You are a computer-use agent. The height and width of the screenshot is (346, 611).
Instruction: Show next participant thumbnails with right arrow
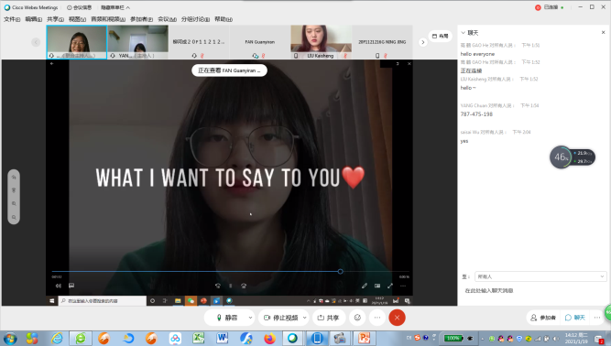point(423,42)
